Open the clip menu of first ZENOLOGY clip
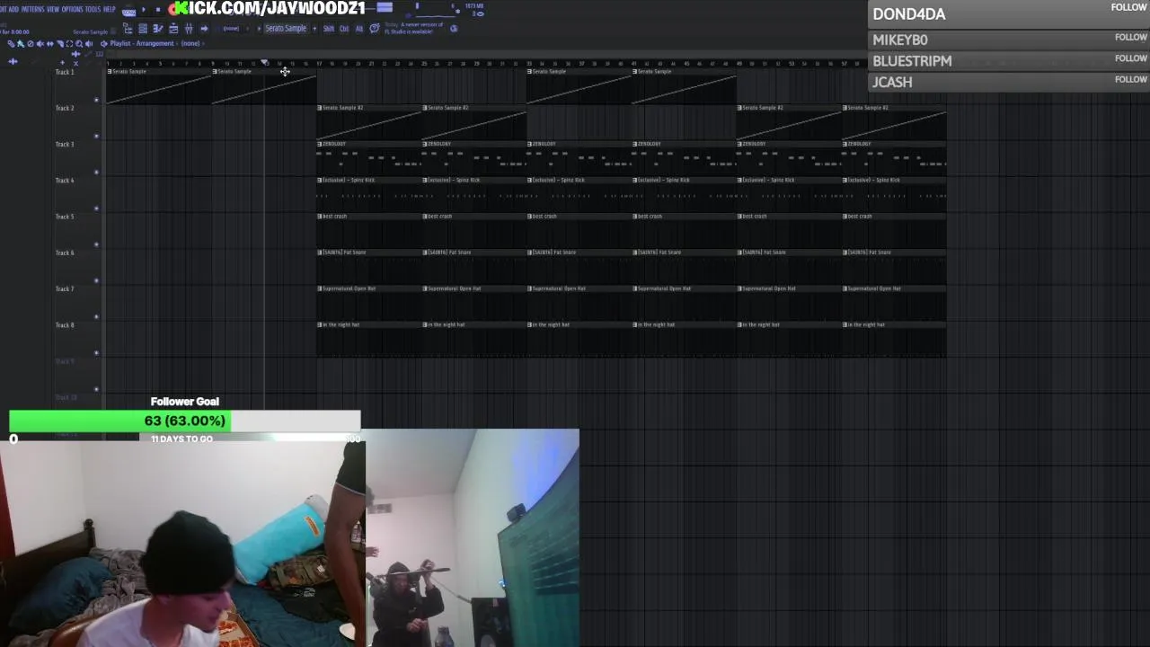The height and width of the screenshot is (647, 1150). click(320, 144)
